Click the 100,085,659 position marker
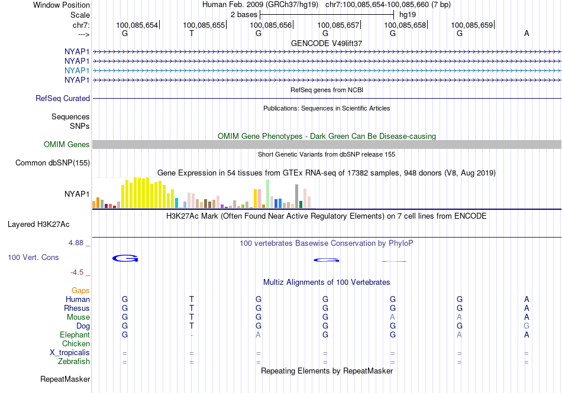The width and height of the screenshot is (562, 393). [473, 25]
